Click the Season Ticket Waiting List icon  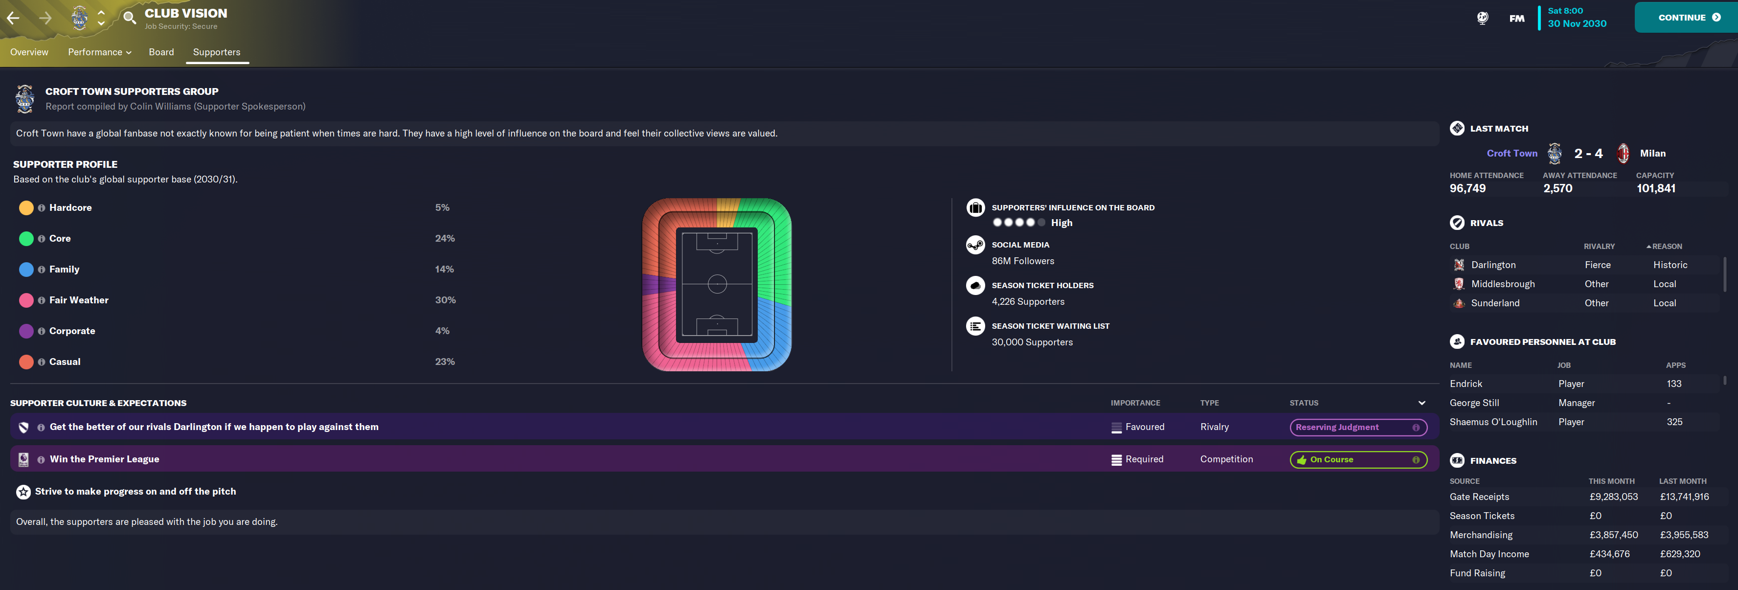click(975, 326)
